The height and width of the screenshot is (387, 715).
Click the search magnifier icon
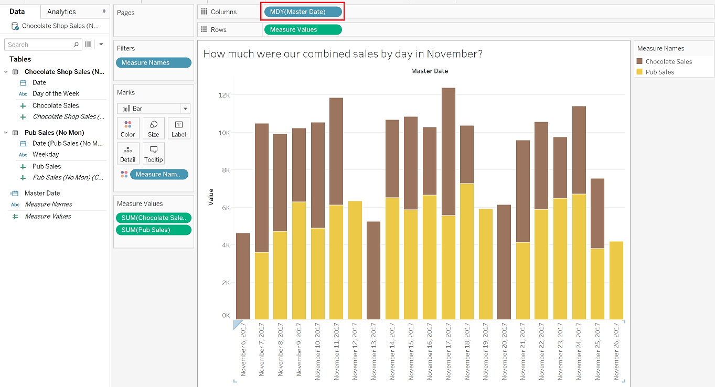76,45
